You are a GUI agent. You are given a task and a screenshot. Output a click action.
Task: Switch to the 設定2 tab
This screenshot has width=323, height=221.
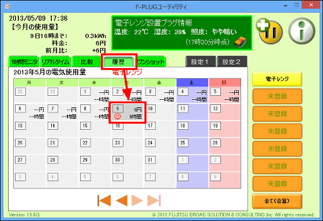[232, 62]
